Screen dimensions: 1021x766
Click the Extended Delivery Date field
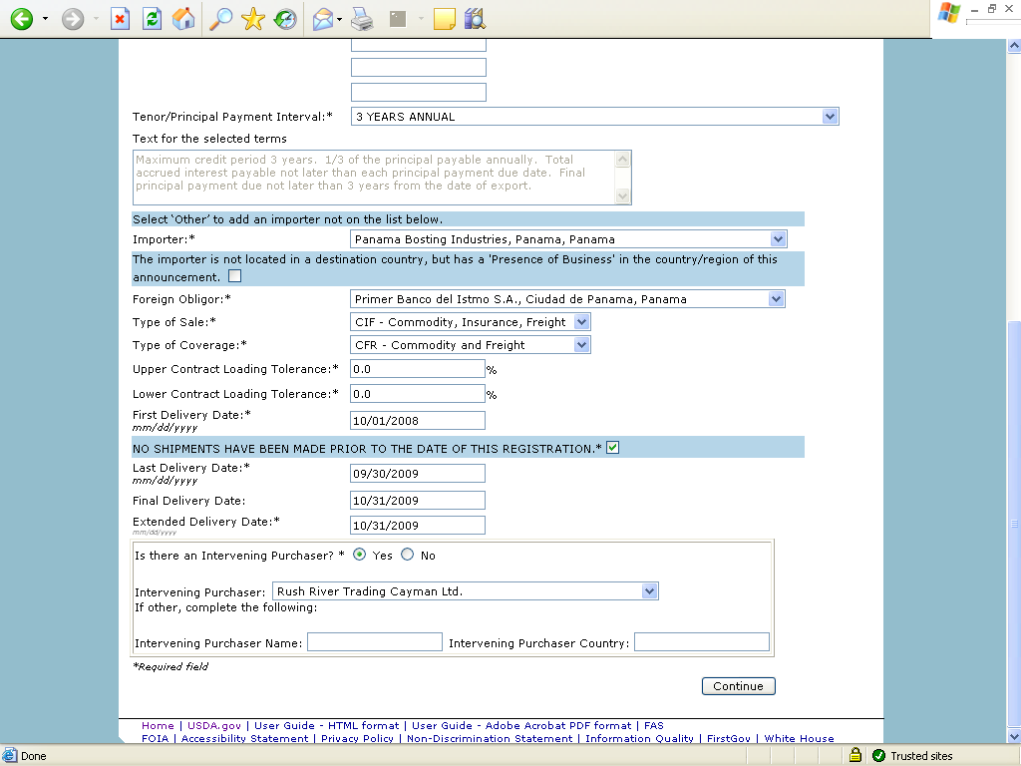pos(418,525)
